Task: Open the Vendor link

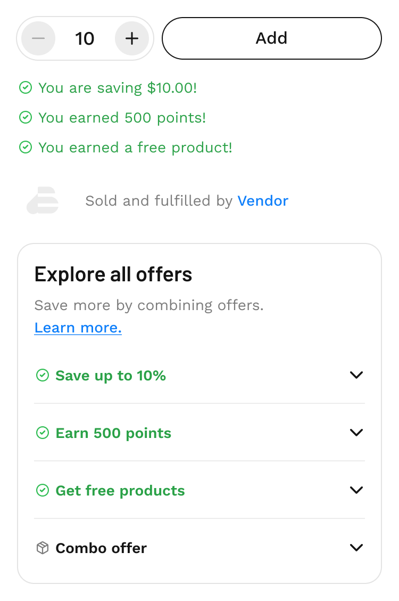Action: click(263, 201)
